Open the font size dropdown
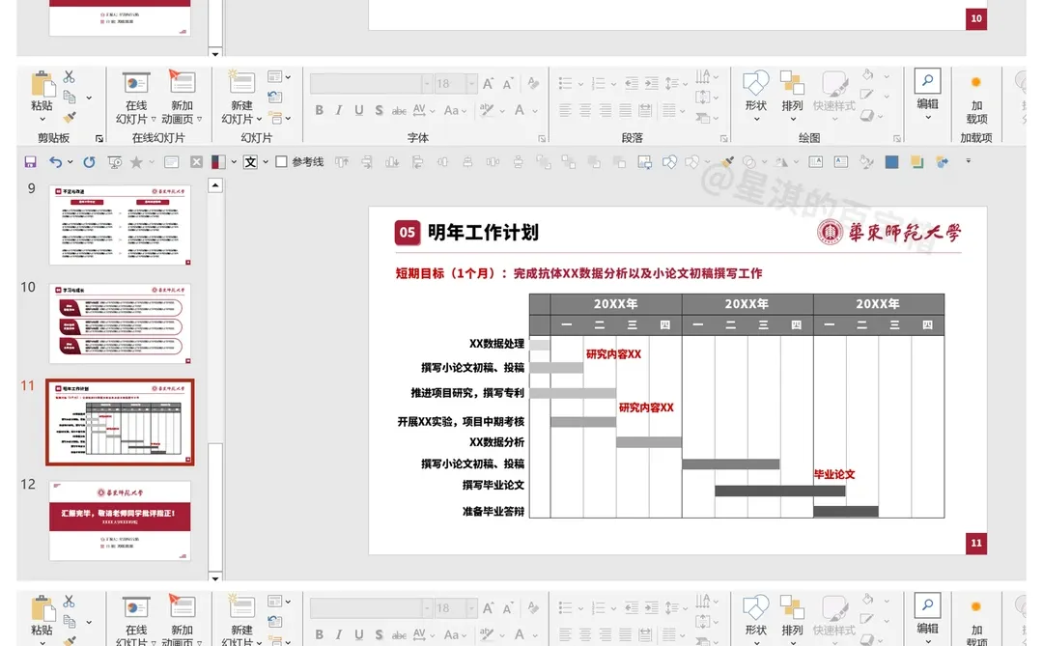This screenshot has width=1043, height=646. [x=471, y=83]
